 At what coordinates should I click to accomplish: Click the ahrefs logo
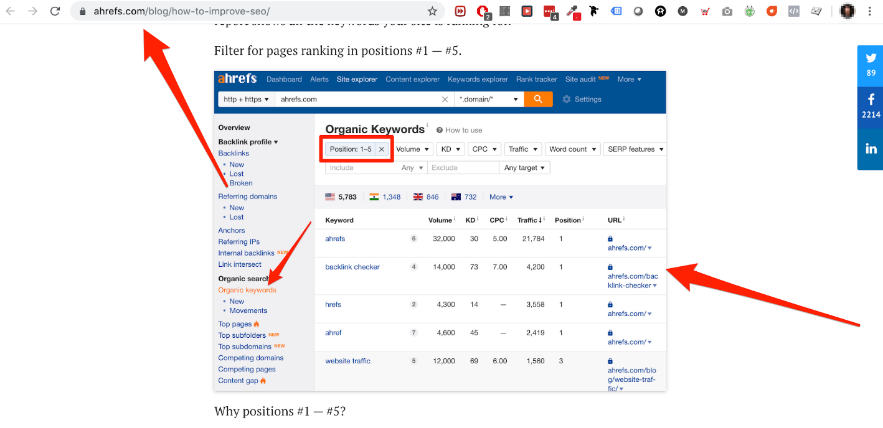[237, 79]
